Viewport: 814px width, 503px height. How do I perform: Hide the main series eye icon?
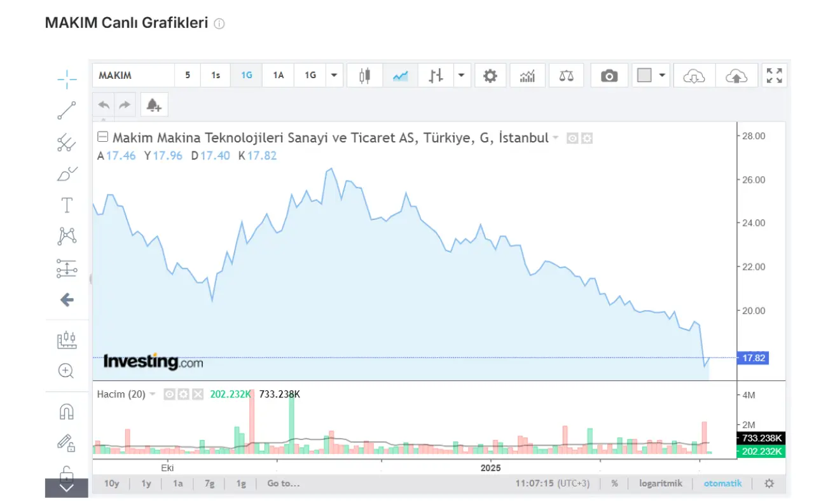572,138
